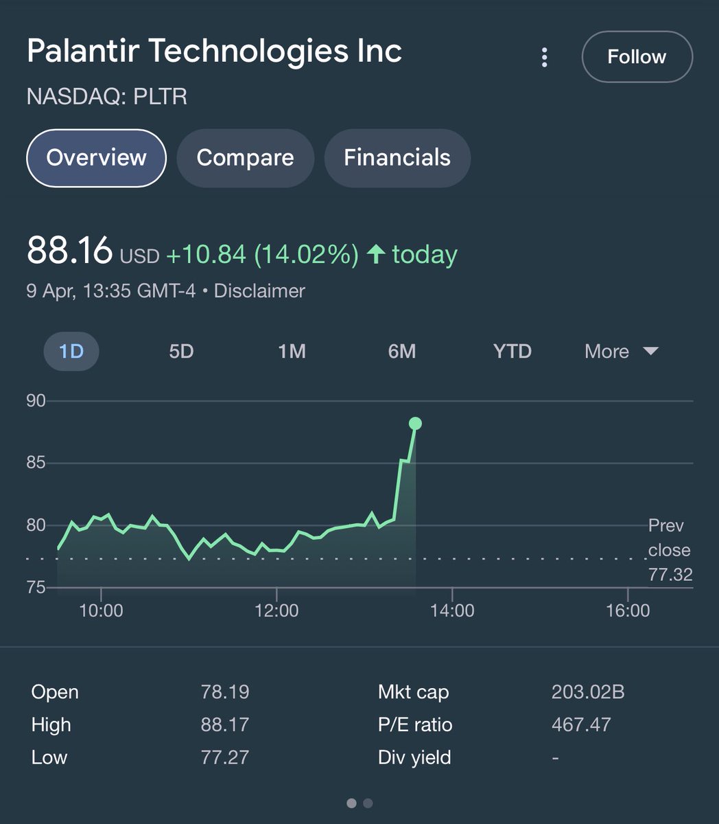Select the Overview tab
This screenshot has width=719, height=824.
tap(96, 158)
